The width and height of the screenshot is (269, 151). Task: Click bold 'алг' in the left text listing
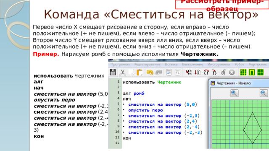(38, 82)
